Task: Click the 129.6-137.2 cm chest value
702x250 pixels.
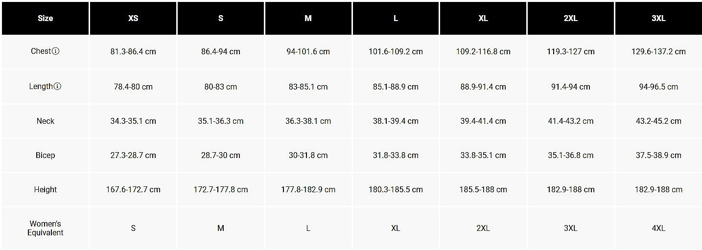Action: pos(658,51)
